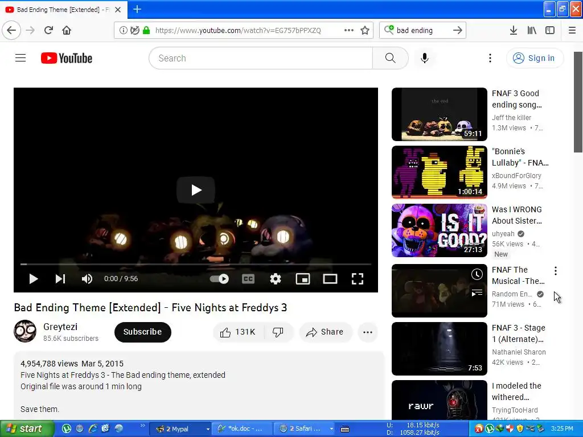Enter full screen mode
Image resolution: width=583 pixels, height=437 pixels.
358,279
